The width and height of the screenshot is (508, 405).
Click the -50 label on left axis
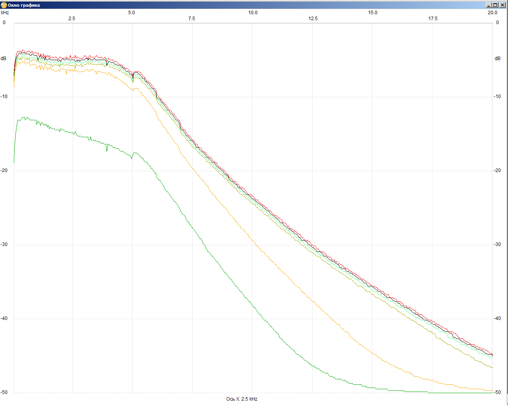point(4,392)
